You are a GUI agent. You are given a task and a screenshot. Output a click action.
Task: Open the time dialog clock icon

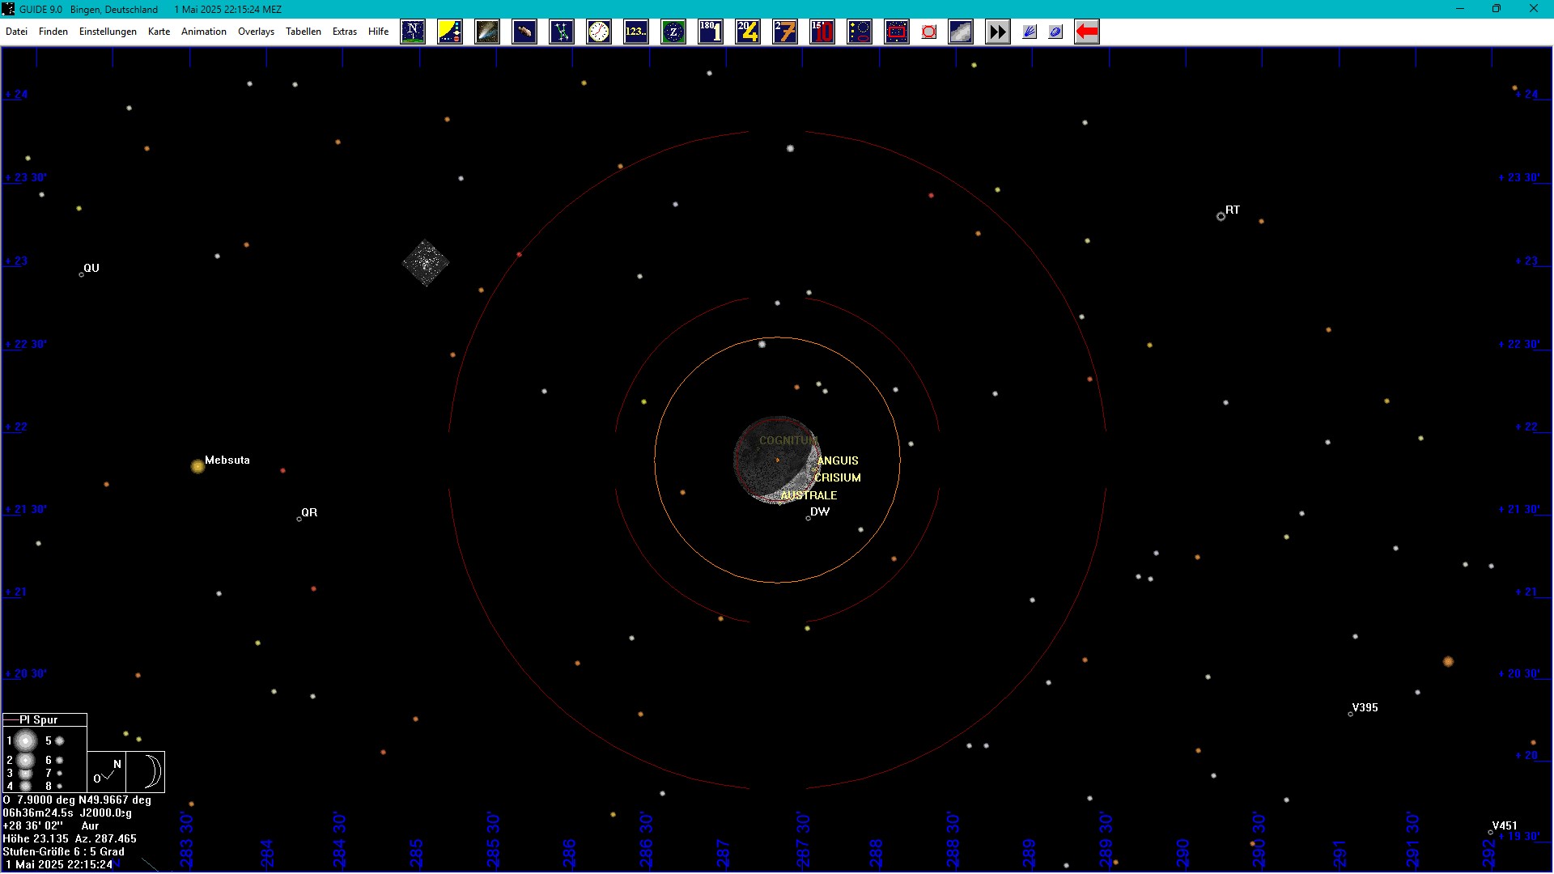(599, 32)
